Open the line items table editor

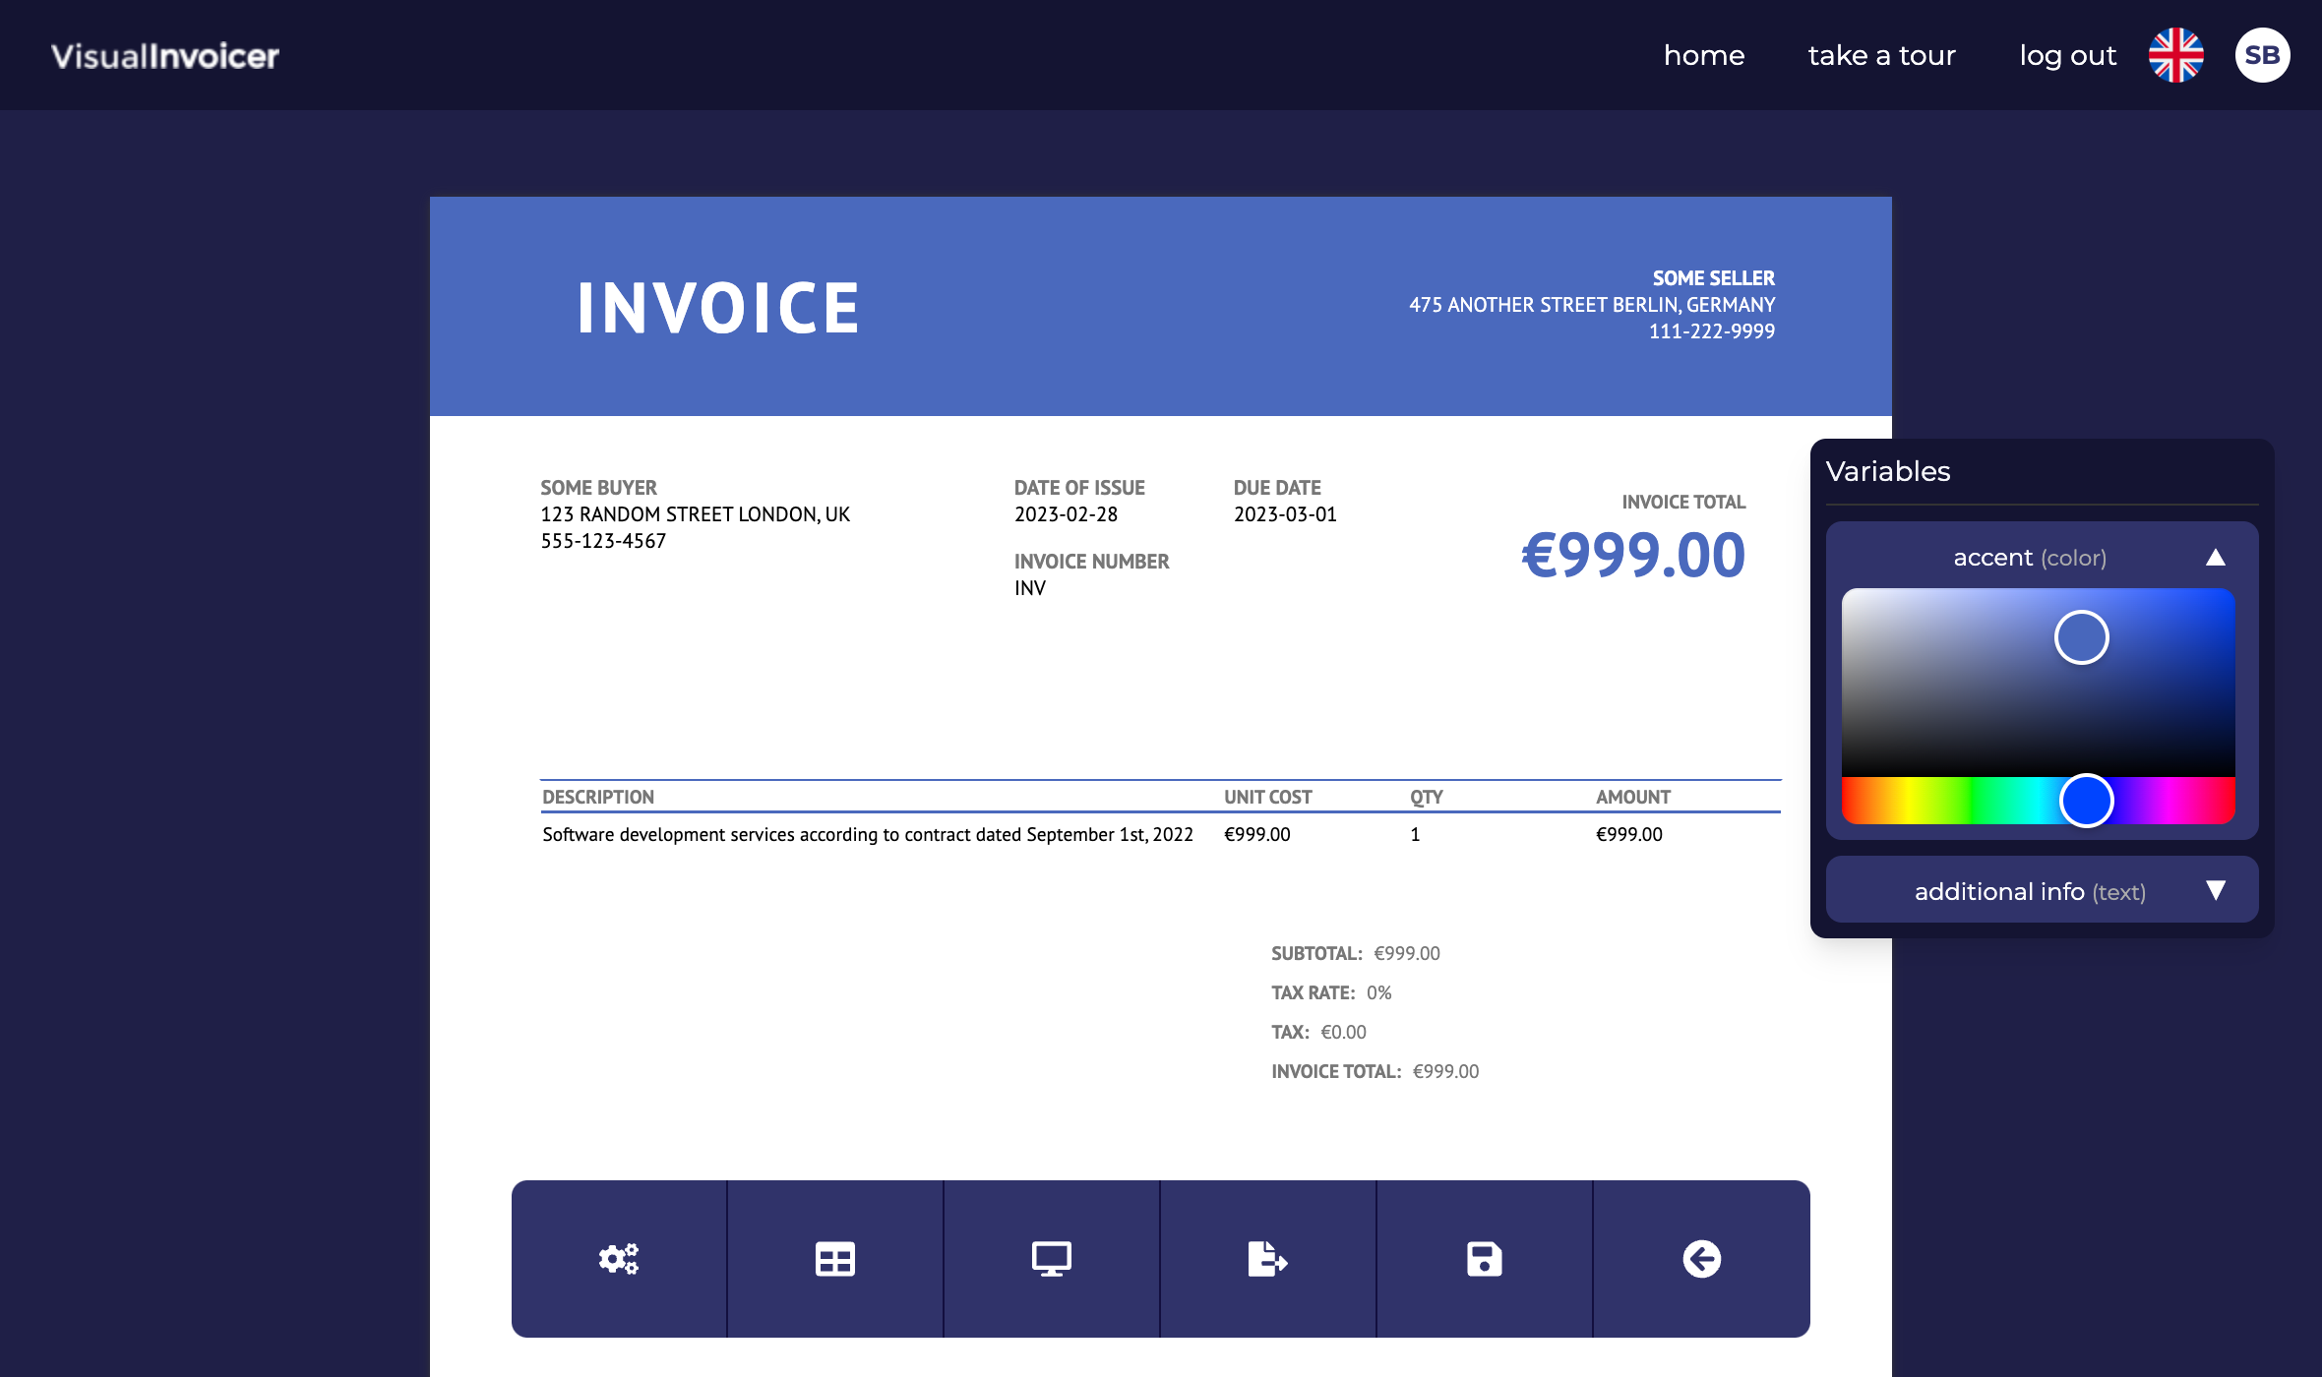pos(834,1257)
